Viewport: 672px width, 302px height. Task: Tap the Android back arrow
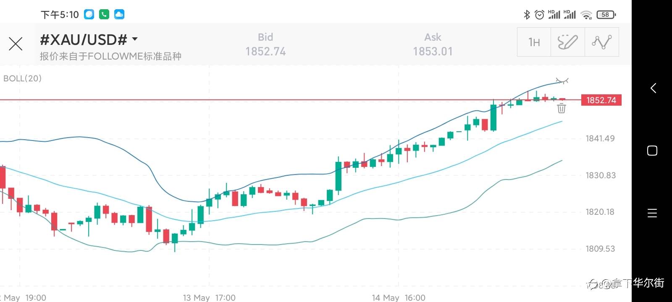click(653, 88)
